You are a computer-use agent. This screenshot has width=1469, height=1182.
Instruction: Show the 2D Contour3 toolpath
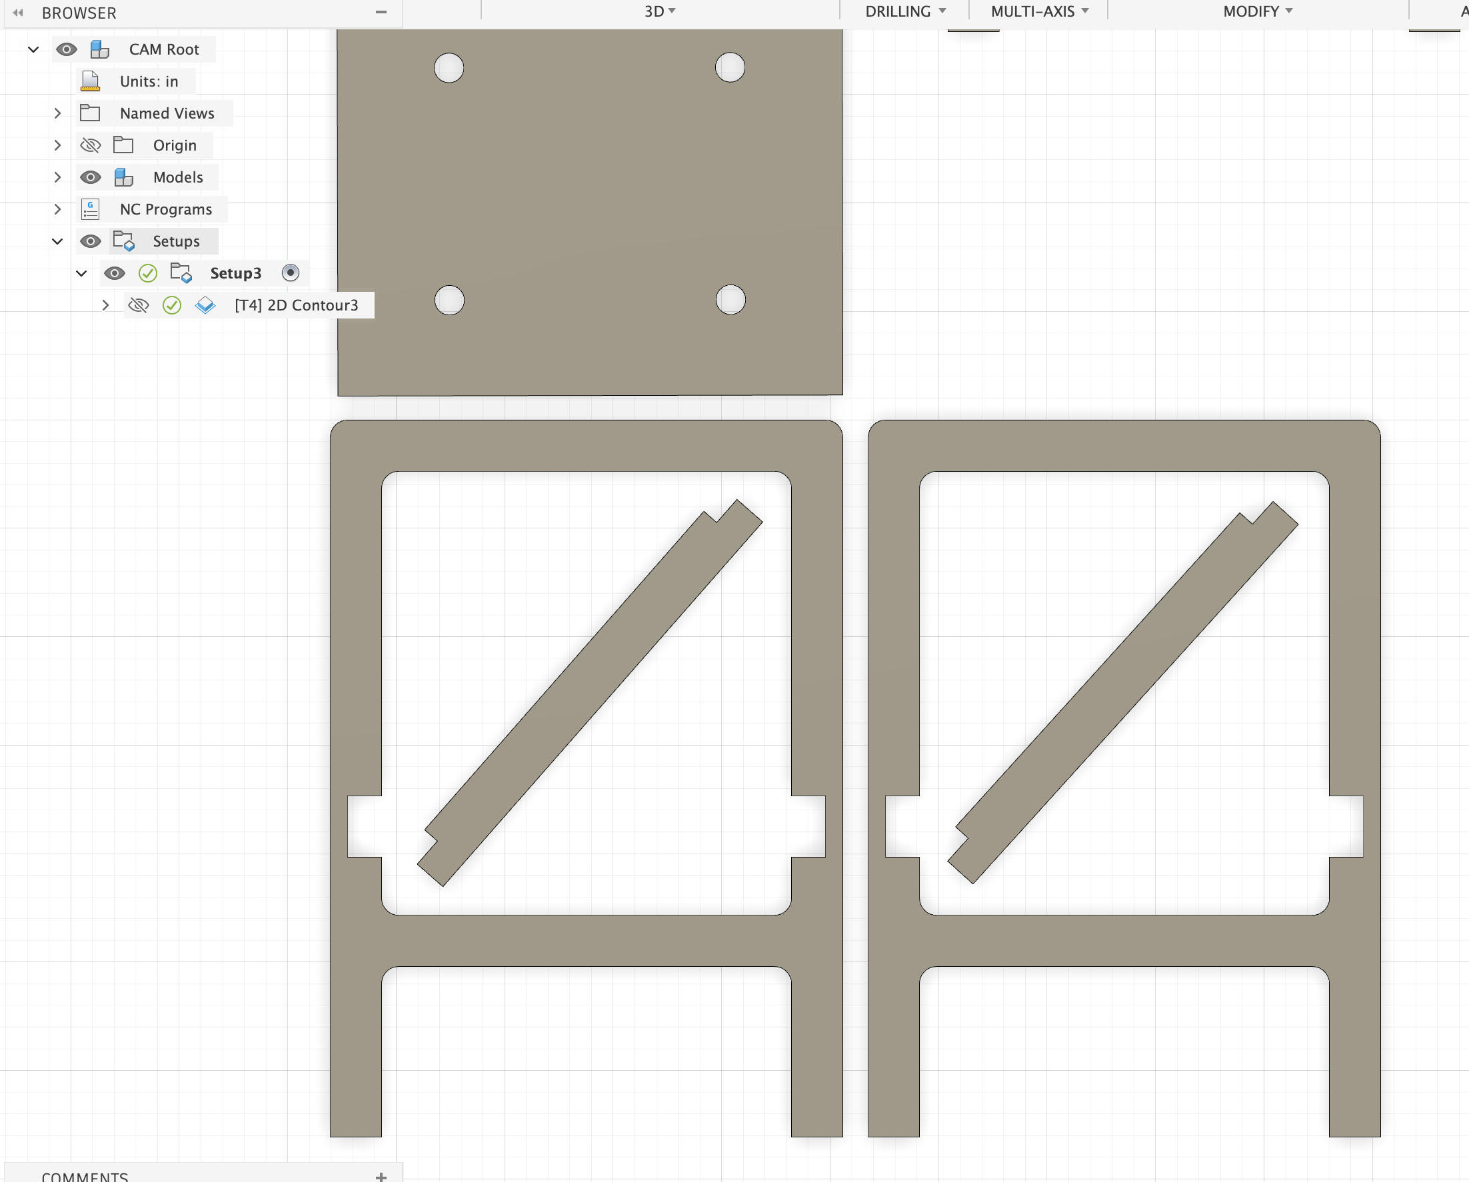point(139,305)
